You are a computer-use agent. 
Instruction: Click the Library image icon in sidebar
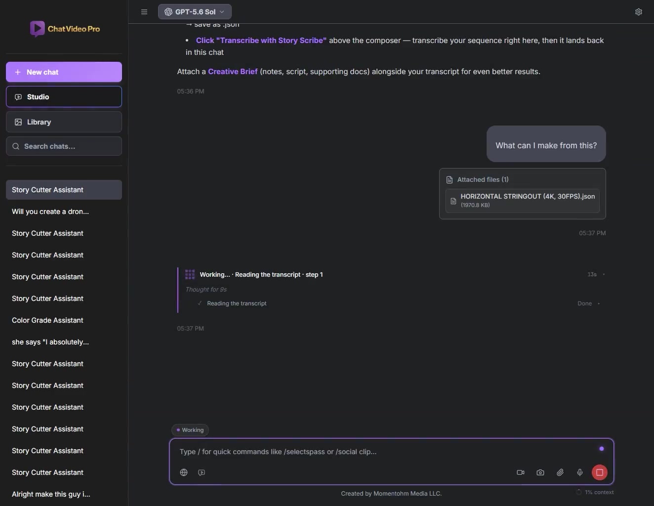18,122
